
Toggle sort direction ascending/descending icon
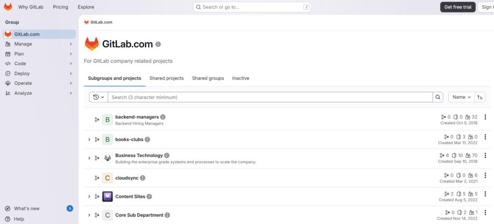pyautogui.click(x=480, y=97)
